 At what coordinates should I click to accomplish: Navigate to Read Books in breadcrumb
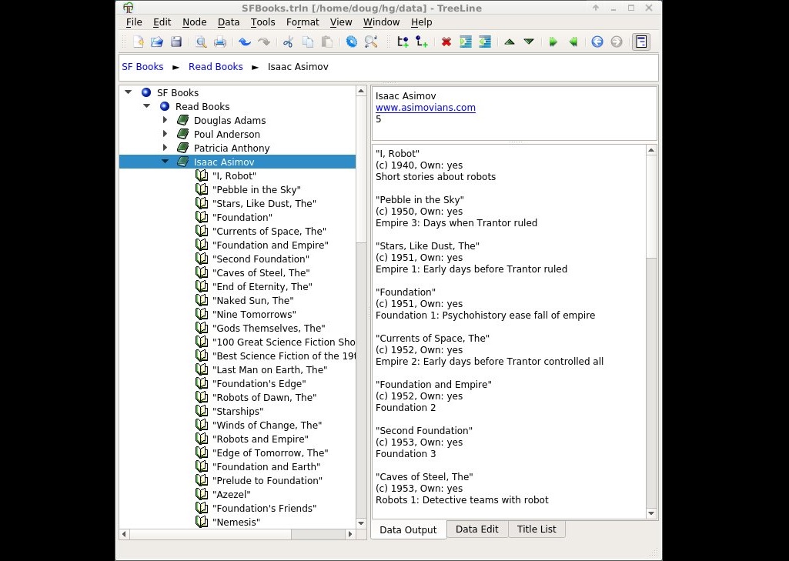coord(216,66)
